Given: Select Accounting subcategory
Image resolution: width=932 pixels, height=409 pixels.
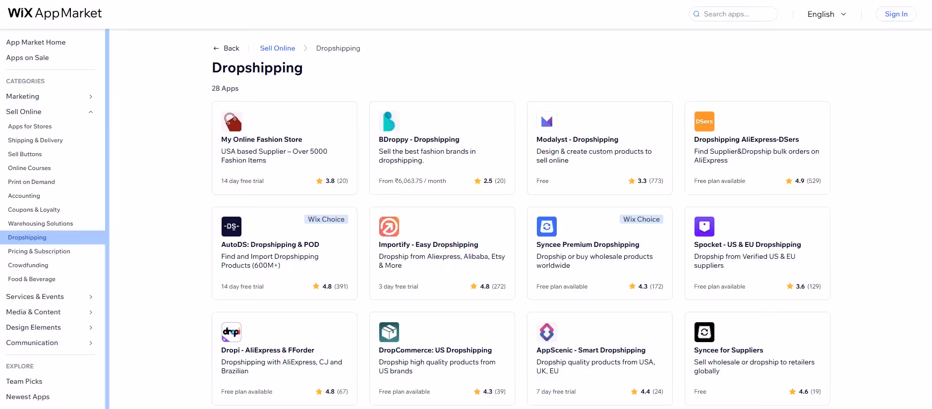Looking at the screenshot, I should click(24, 196).
